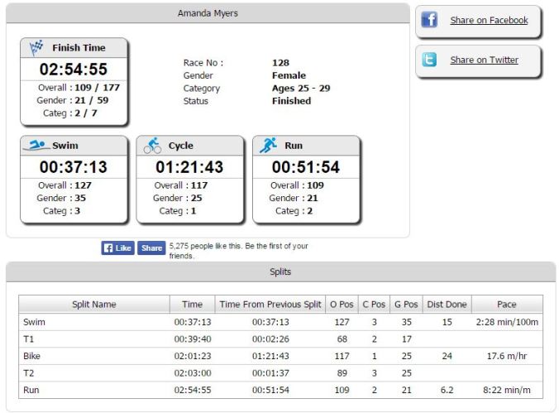559x413 pixels.
Task: Click the Amanda Myers header title
Action: [208, 14]
